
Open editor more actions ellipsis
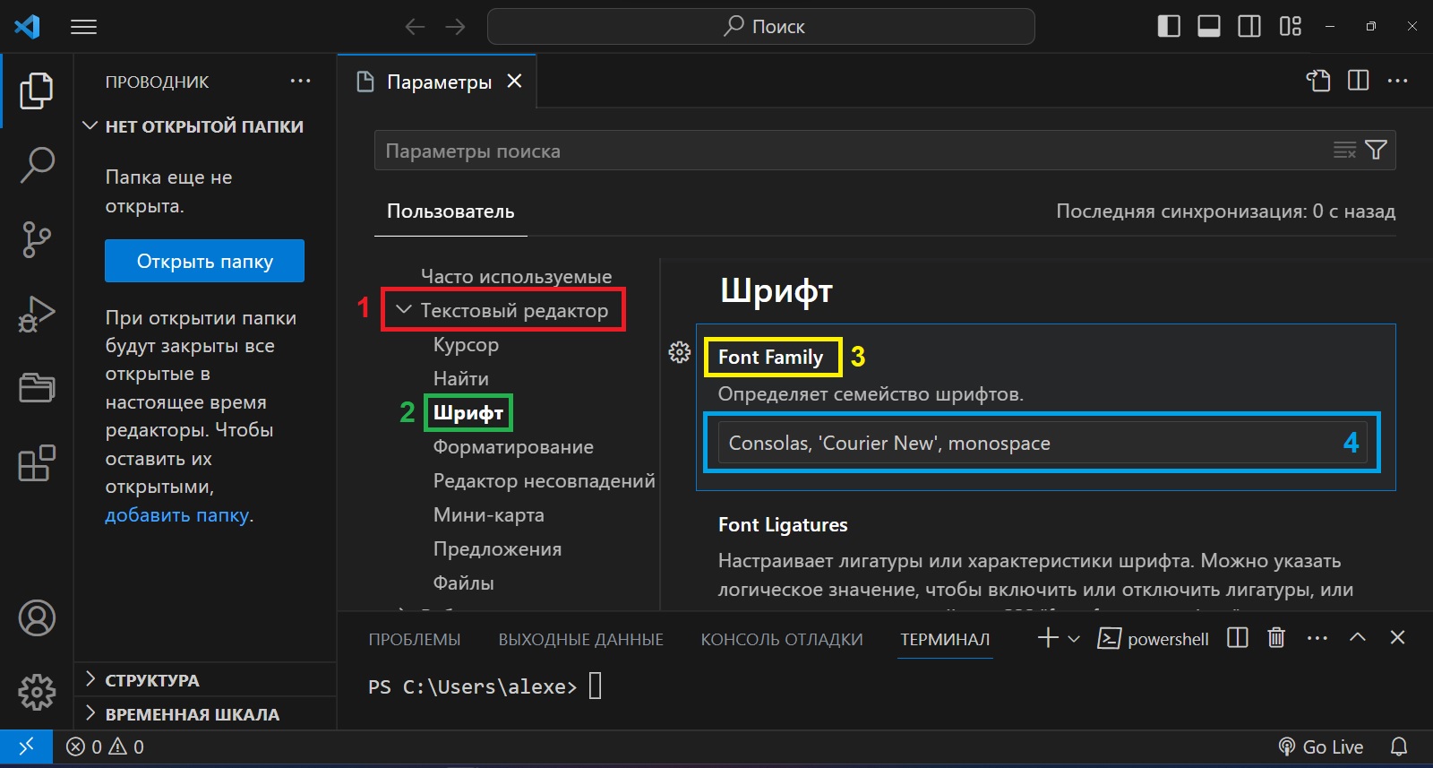pyautogui.click(x=1398, y=81)
